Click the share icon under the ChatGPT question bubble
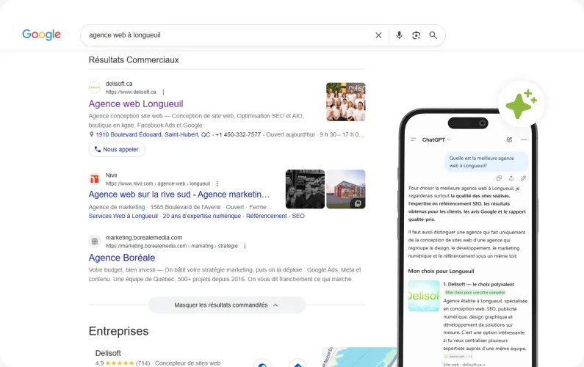Viewport: 584px width, 367px height. click(511, 178)
